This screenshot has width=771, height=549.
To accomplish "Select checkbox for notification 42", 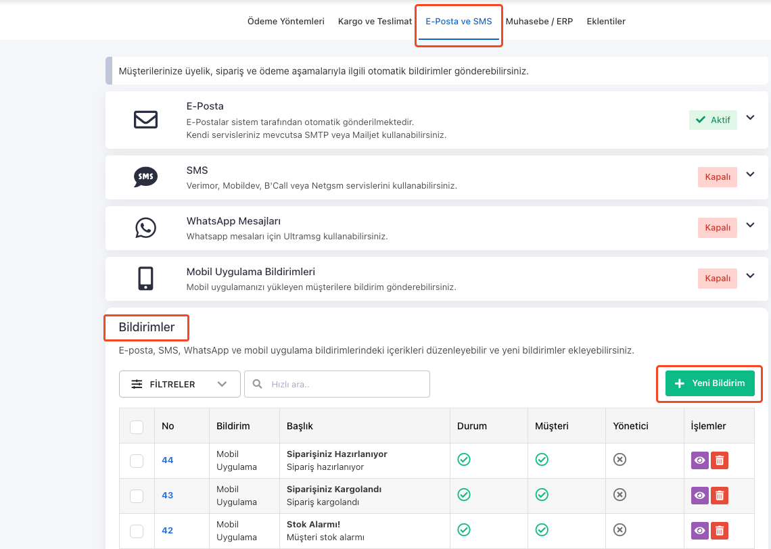I will pos(137,531).
